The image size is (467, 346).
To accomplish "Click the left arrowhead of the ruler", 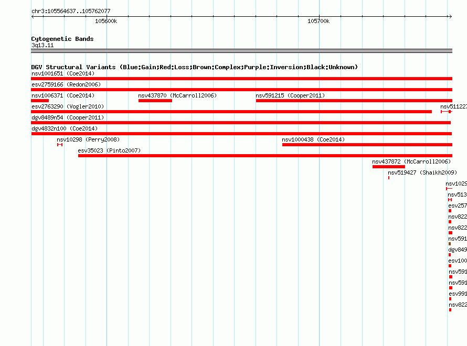I will [33, 16].
